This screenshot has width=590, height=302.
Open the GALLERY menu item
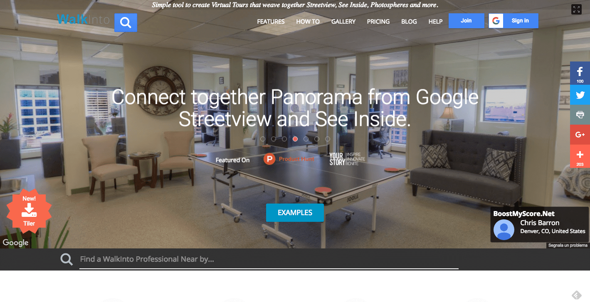343,22
